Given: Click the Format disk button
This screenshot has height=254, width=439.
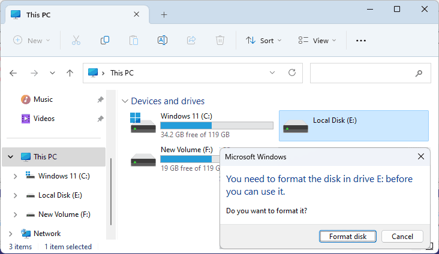Looking at the screenshot, I should click(348, 236).
